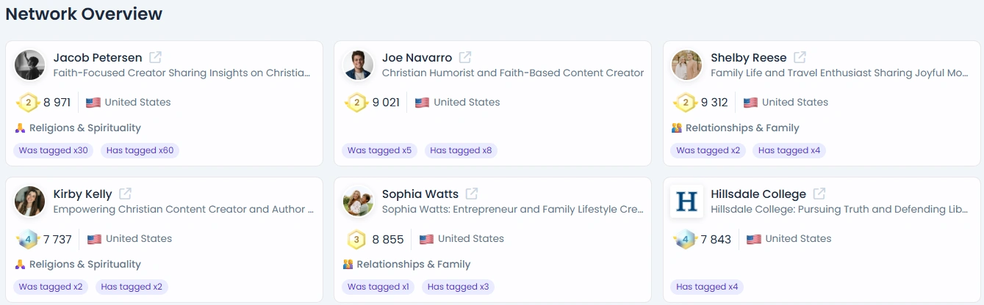984x305 pixels.
Task: Open Hillsdale College's external profile link icon
Action: pos(819,194)
